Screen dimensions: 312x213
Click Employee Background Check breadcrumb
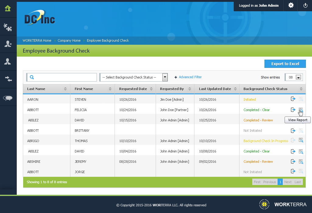(108, 40)
